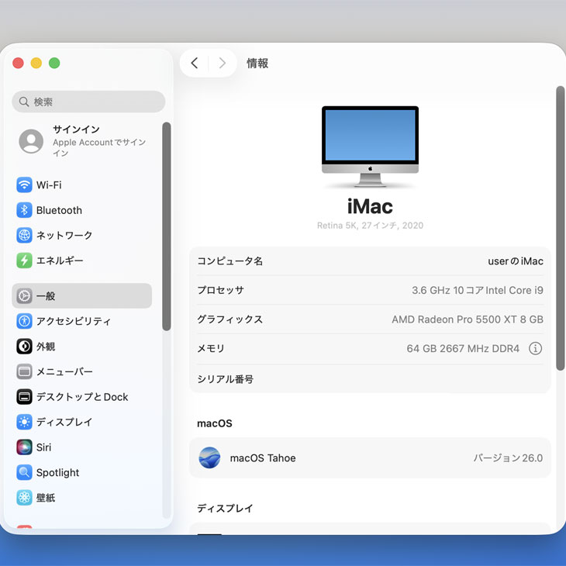Click the メモリ info button
This screenshot has width=566, height=566.
coord(535,349)
